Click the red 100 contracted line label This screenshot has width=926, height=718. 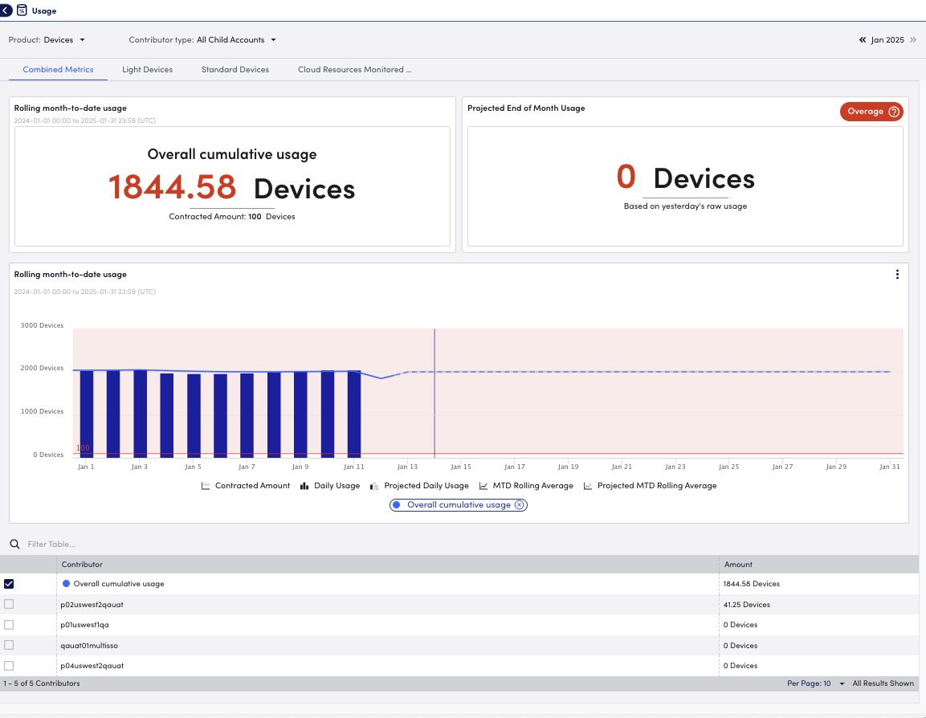click(84, 448)
